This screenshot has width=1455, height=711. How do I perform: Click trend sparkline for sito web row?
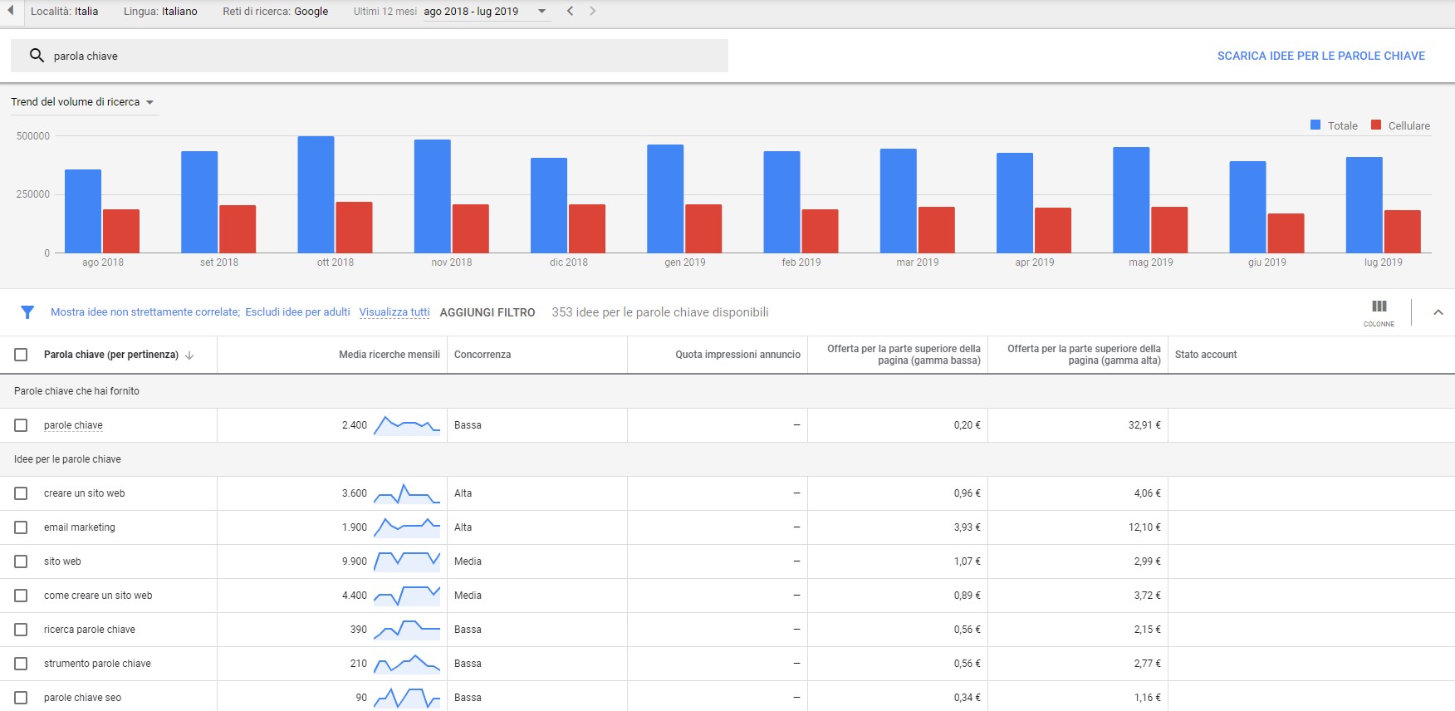point(407,561)
